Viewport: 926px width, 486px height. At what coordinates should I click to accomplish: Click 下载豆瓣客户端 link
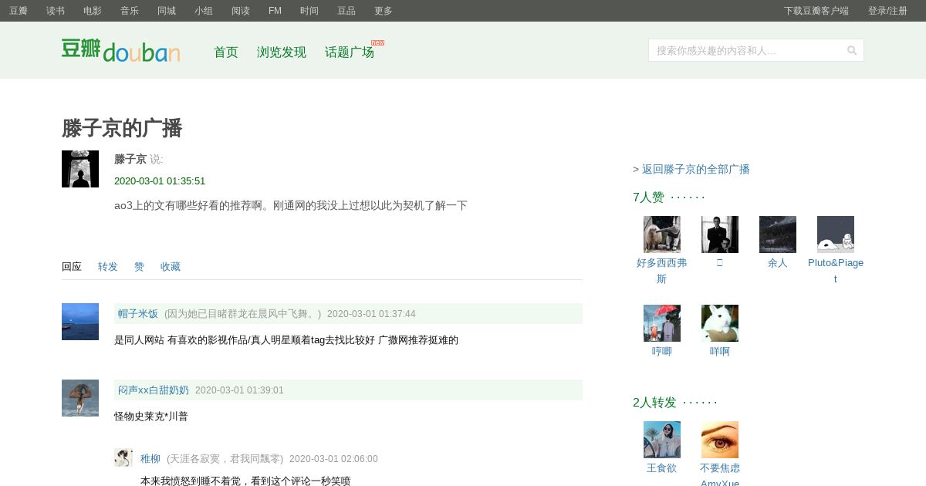(x=816, y=11)
